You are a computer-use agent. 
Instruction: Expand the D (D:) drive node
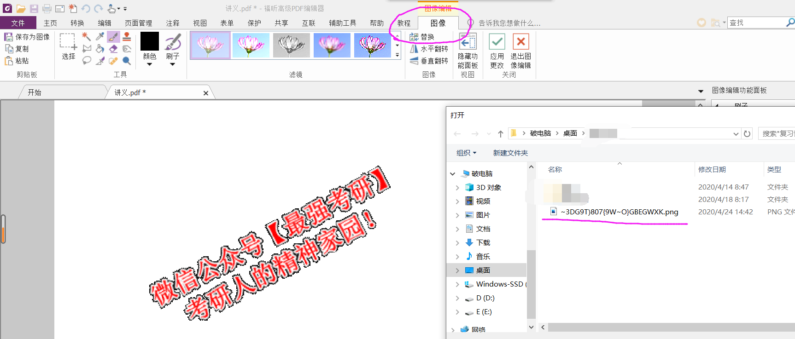coord(457,298)
